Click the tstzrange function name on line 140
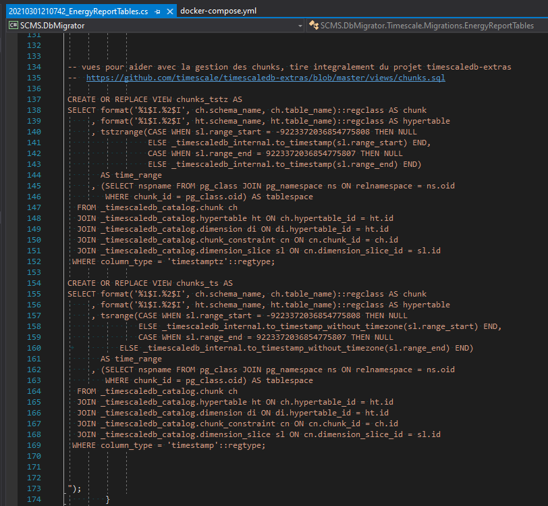Screen dimensions: 548x506 click(124, 131)
